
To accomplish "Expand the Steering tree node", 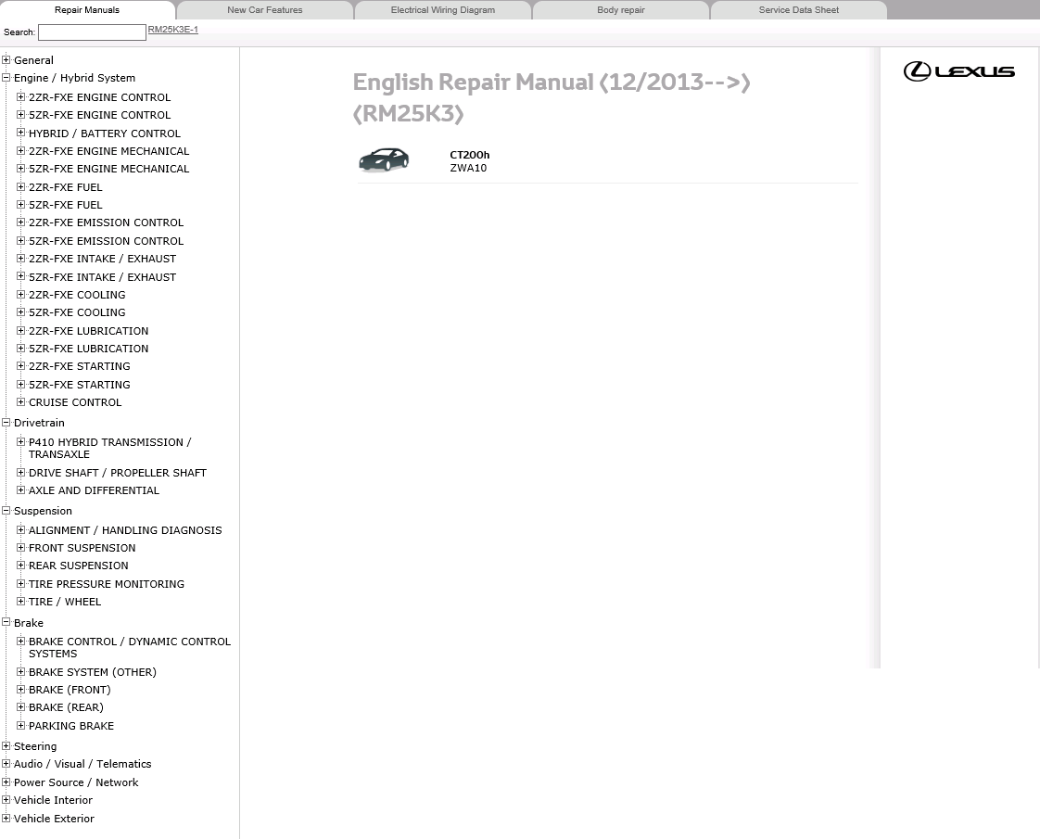I will [x=6, y=746].
